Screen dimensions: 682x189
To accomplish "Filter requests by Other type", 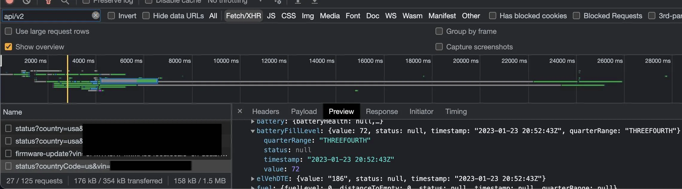I will coord(471,16).
